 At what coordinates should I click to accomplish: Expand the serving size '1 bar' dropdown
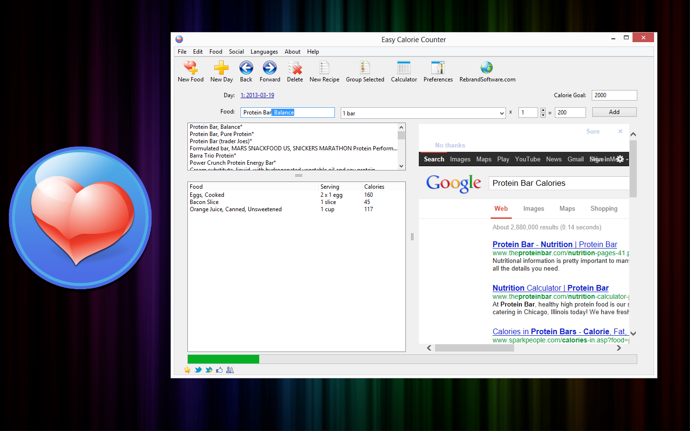[502, 113]
